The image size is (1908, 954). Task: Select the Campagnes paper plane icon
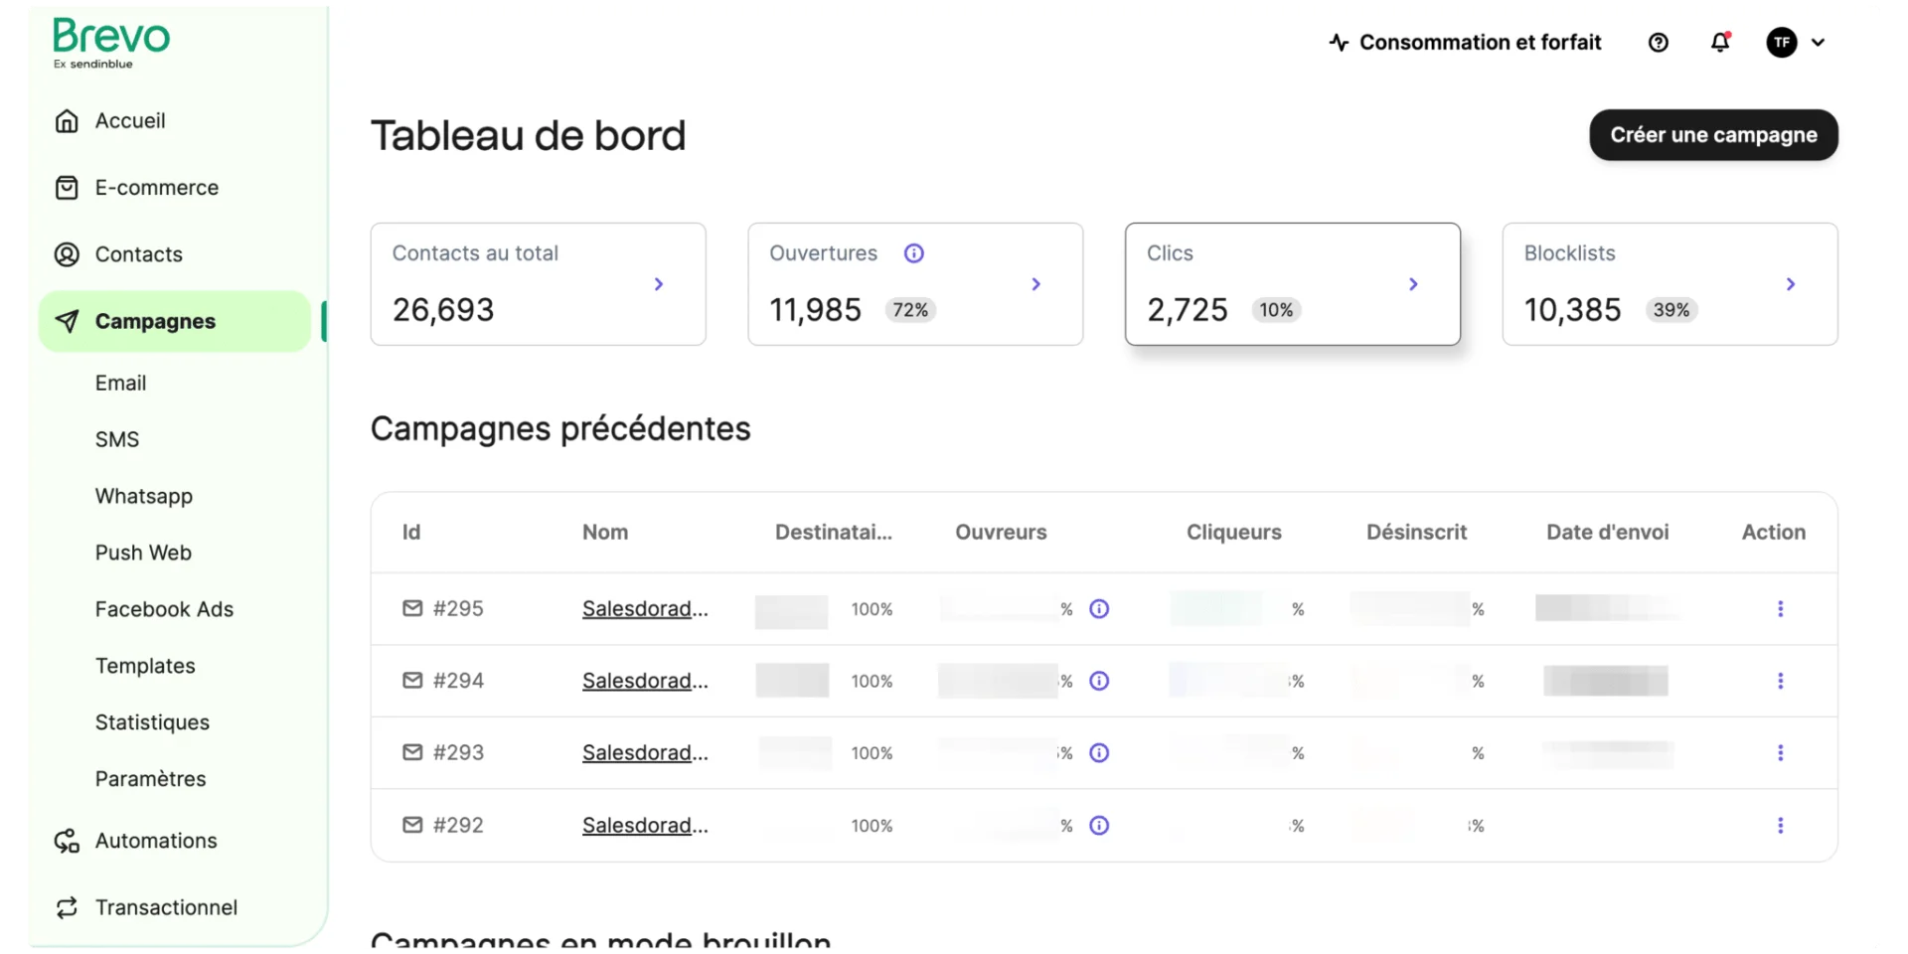67,320
